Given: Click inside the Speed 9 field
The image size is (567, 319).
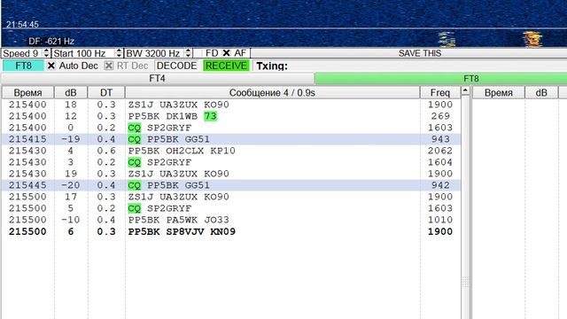Looking at the screenshot, I should (x=22, y=53).
